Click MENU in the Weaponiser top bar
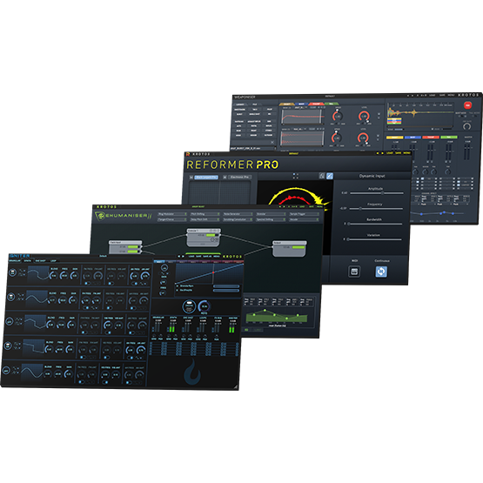Viewport: 483px width, 483px height. pos(451,95)
